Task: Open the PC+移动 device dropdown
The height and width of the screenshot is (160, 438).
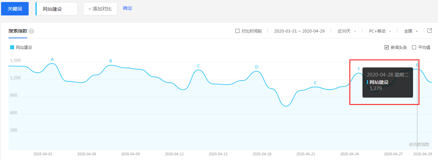Action: coord(380,31)
